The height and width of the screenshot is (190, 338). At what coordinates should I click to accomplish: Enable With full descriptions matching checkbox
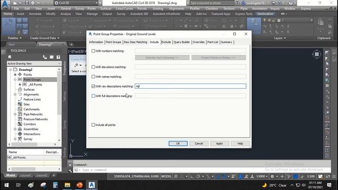93,96
